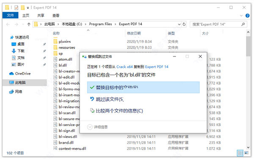
Task: Open 文档 in the navigation pane
Action: click(x=21, y=58)
